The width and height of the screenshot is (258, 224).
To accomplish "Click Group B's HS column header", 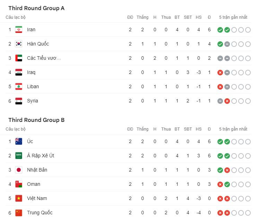I will (x=198, y=129).
